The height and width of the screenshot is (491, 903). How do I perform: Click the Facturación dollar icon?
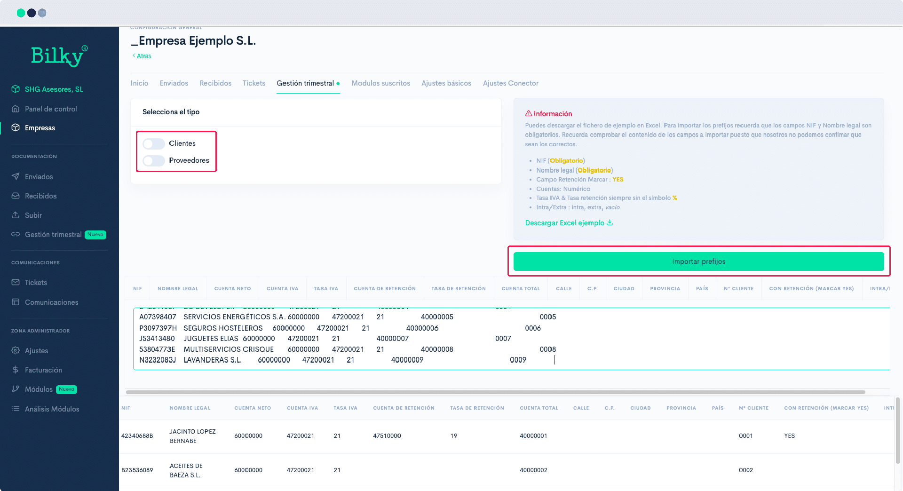[16, 370]
